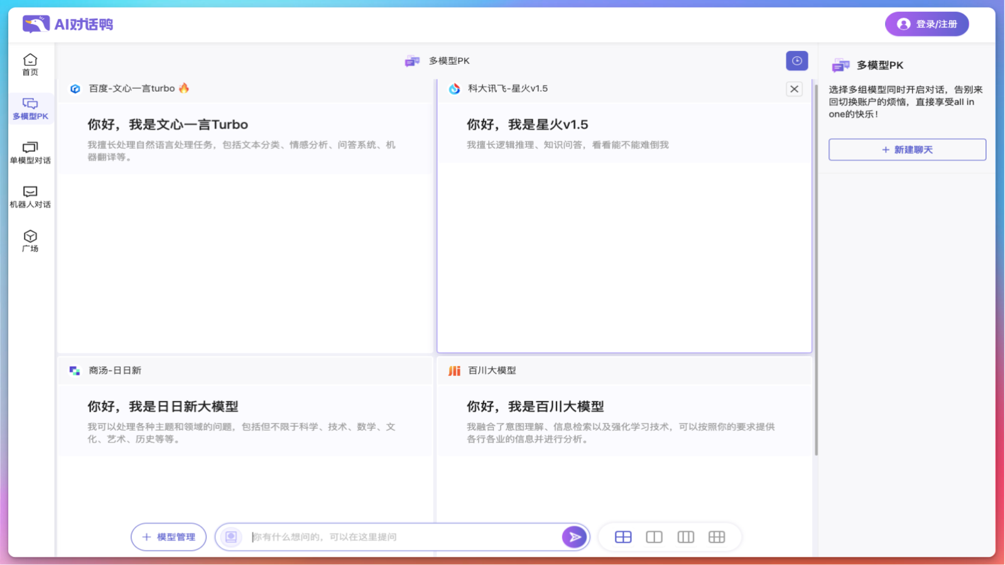Click the 百度-文心一言turbo panel title
The width and height of the screenshot is (1005, 565).
click(131, 89)
